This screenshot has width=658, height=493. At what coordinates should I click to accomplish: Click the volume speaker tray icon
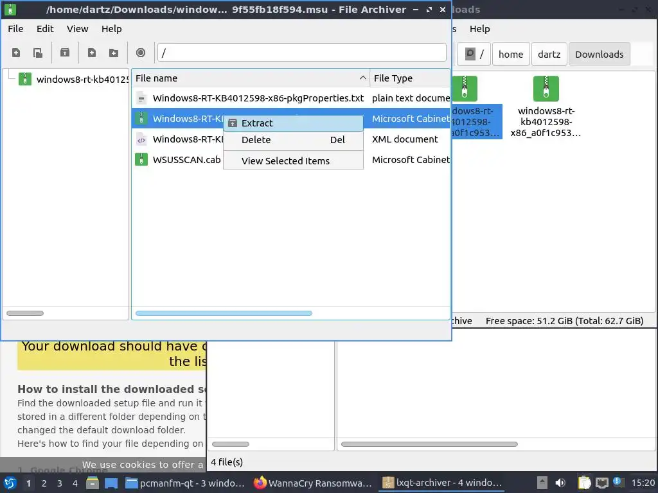(560, 483)
